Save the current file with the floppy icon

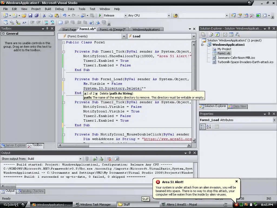[30, 15]
